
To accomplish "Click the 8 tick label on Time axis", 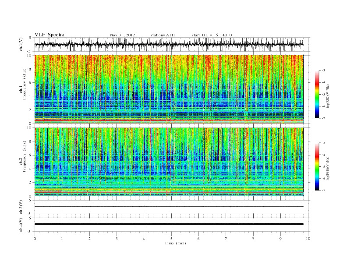I will pos(253,239).
